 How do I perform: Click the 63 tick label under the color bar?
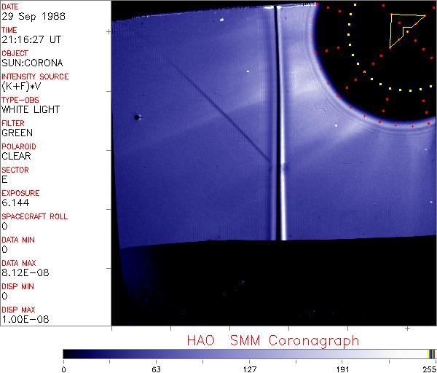pos(156,368)
